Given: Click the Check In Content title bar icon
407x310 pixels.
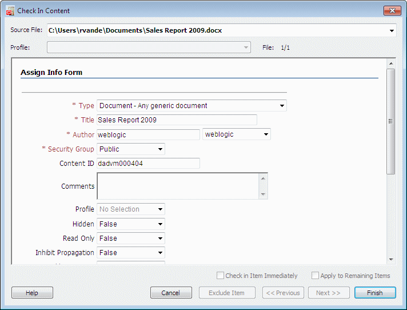Looking at the screenshot, I should 10,11.
